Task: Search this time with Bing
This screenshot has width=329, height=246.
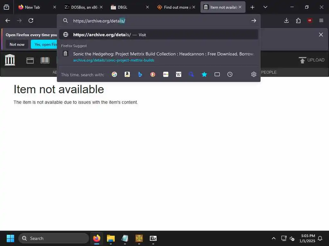Action: point(140,74)
